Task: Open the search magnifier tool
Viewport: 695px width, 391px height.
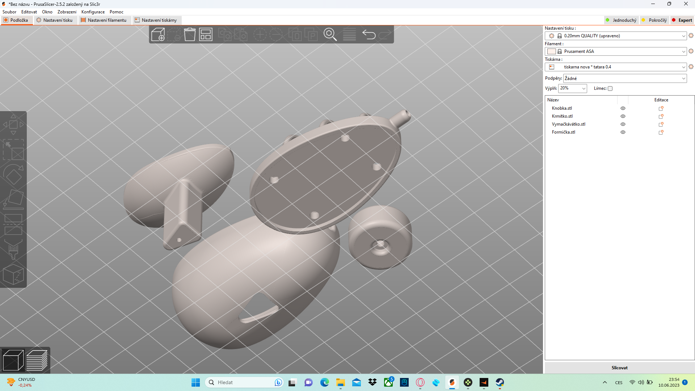Action: pyautogui.click(x=330, y=35)
